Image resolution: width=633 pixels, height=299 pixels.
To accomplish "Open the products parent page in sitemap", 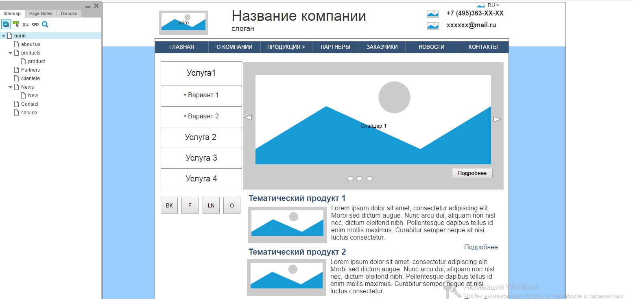I will click(x=31, y=53).
